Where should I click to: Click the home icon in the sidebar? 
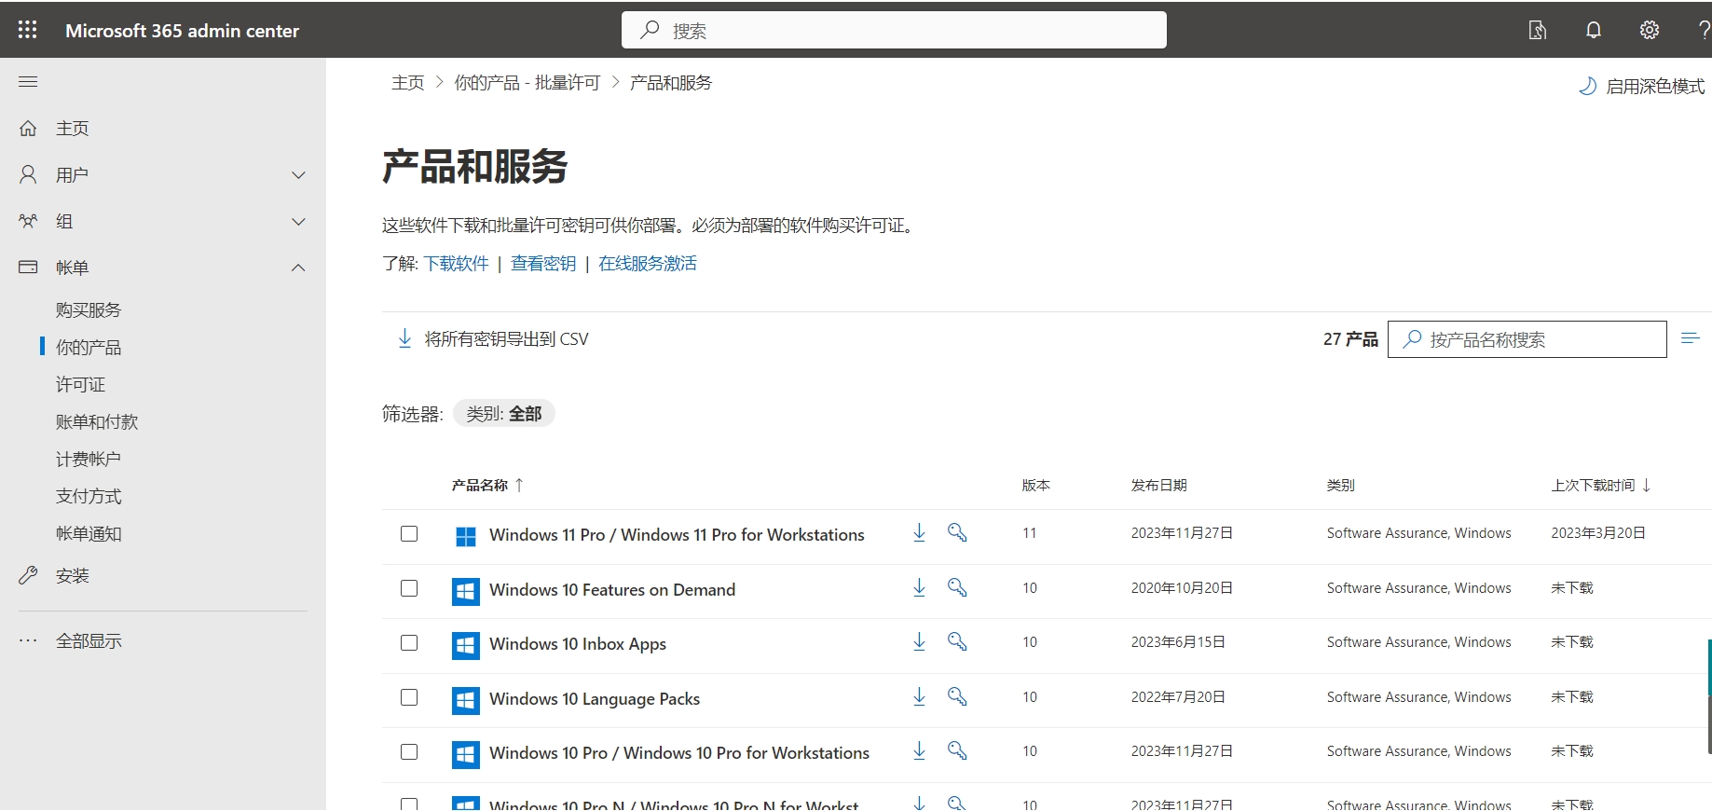pyautogui.click(x=28, y=128)
